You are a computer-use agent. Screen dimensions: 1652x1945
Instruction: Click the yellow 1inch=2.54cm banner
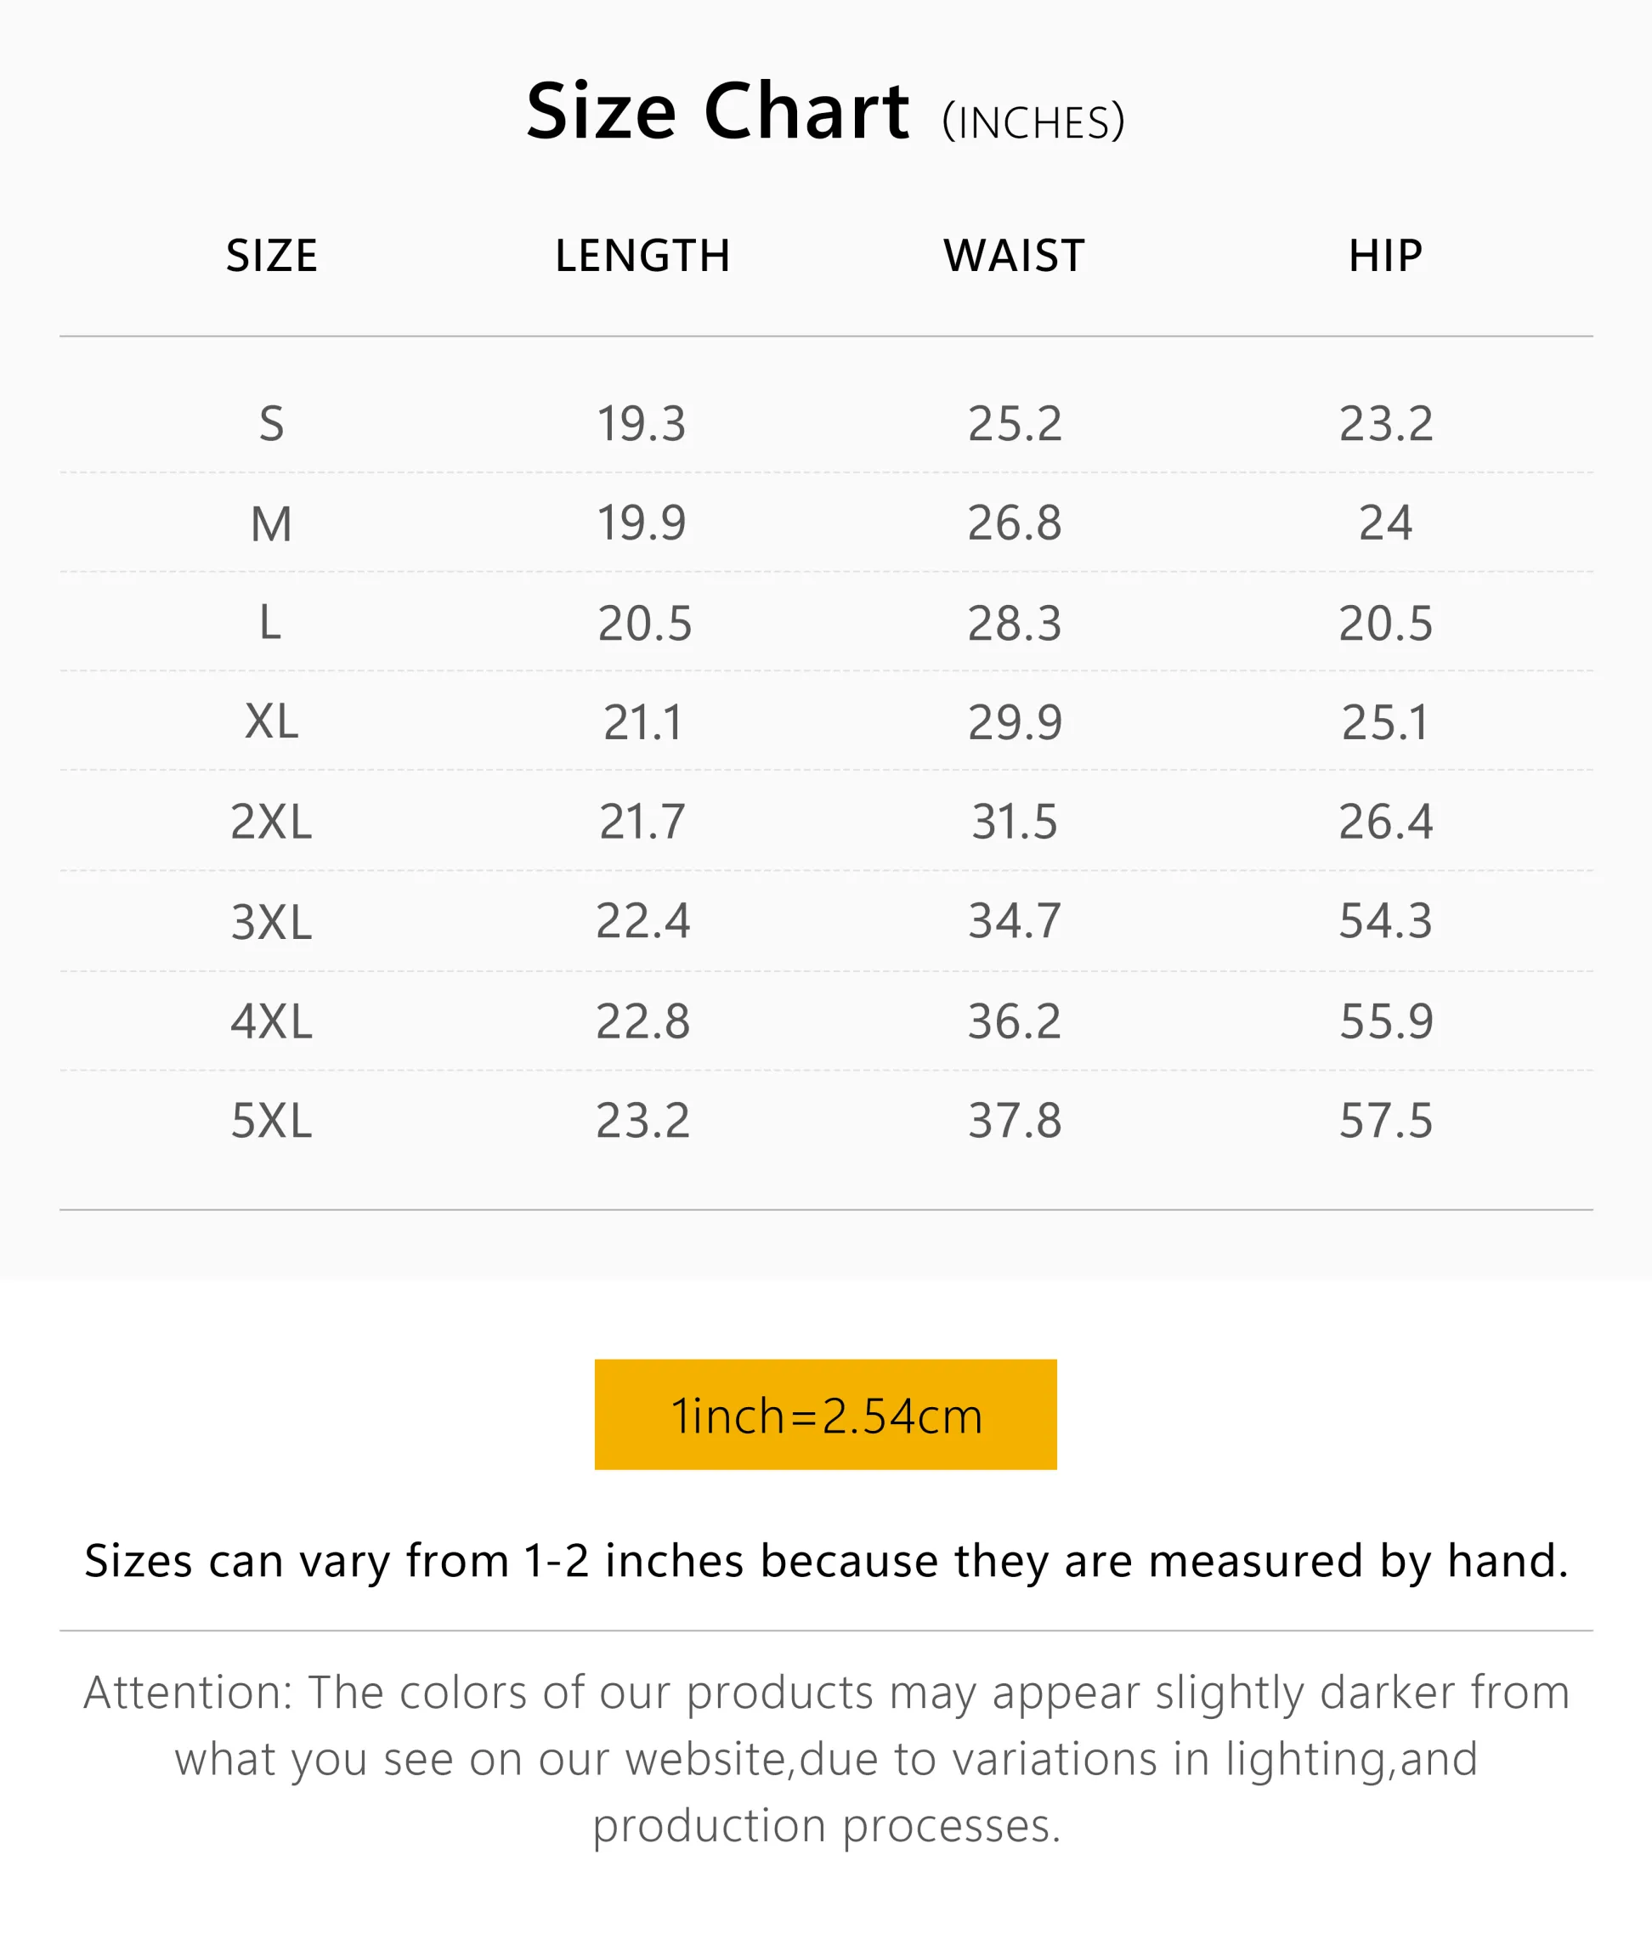(825, 1414)
